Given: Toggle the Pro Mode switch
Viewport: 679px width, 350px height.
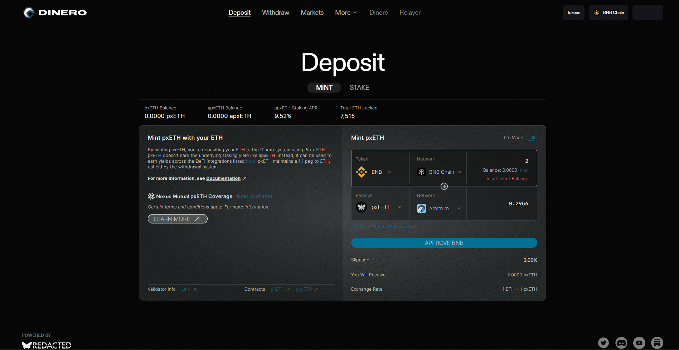Looking at the screenshot, I should pyautogui.click(x=532, y=138).
